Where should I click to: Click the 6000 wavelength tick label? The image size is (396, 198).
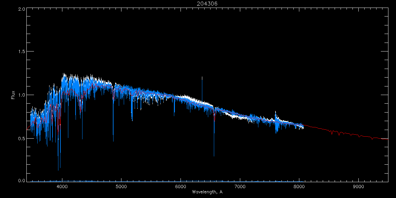pos(181,186)
